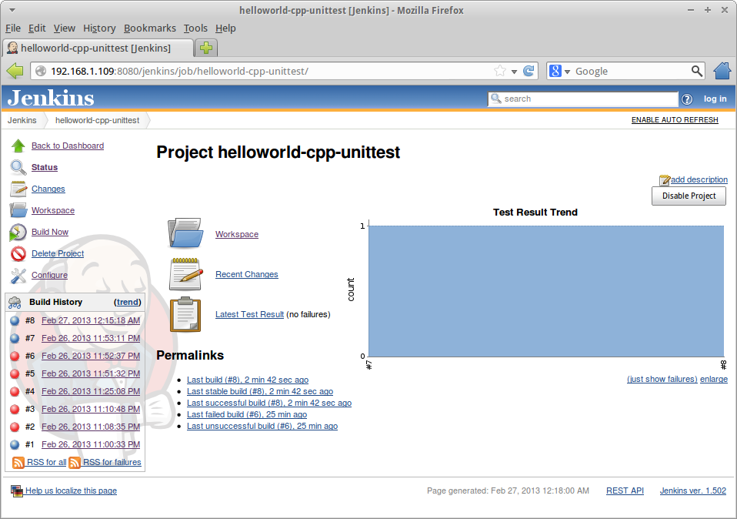Click the clock Build Now icon

(x=18, y=232)
